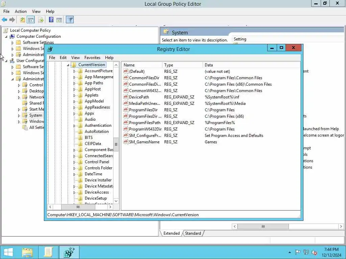Open the Group Policy Editor Help menu

coord(50,11)
